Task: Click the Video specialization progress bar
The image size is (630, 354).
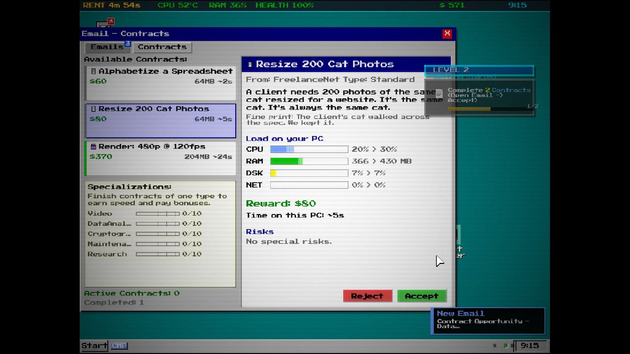Action: pos(158,214)
